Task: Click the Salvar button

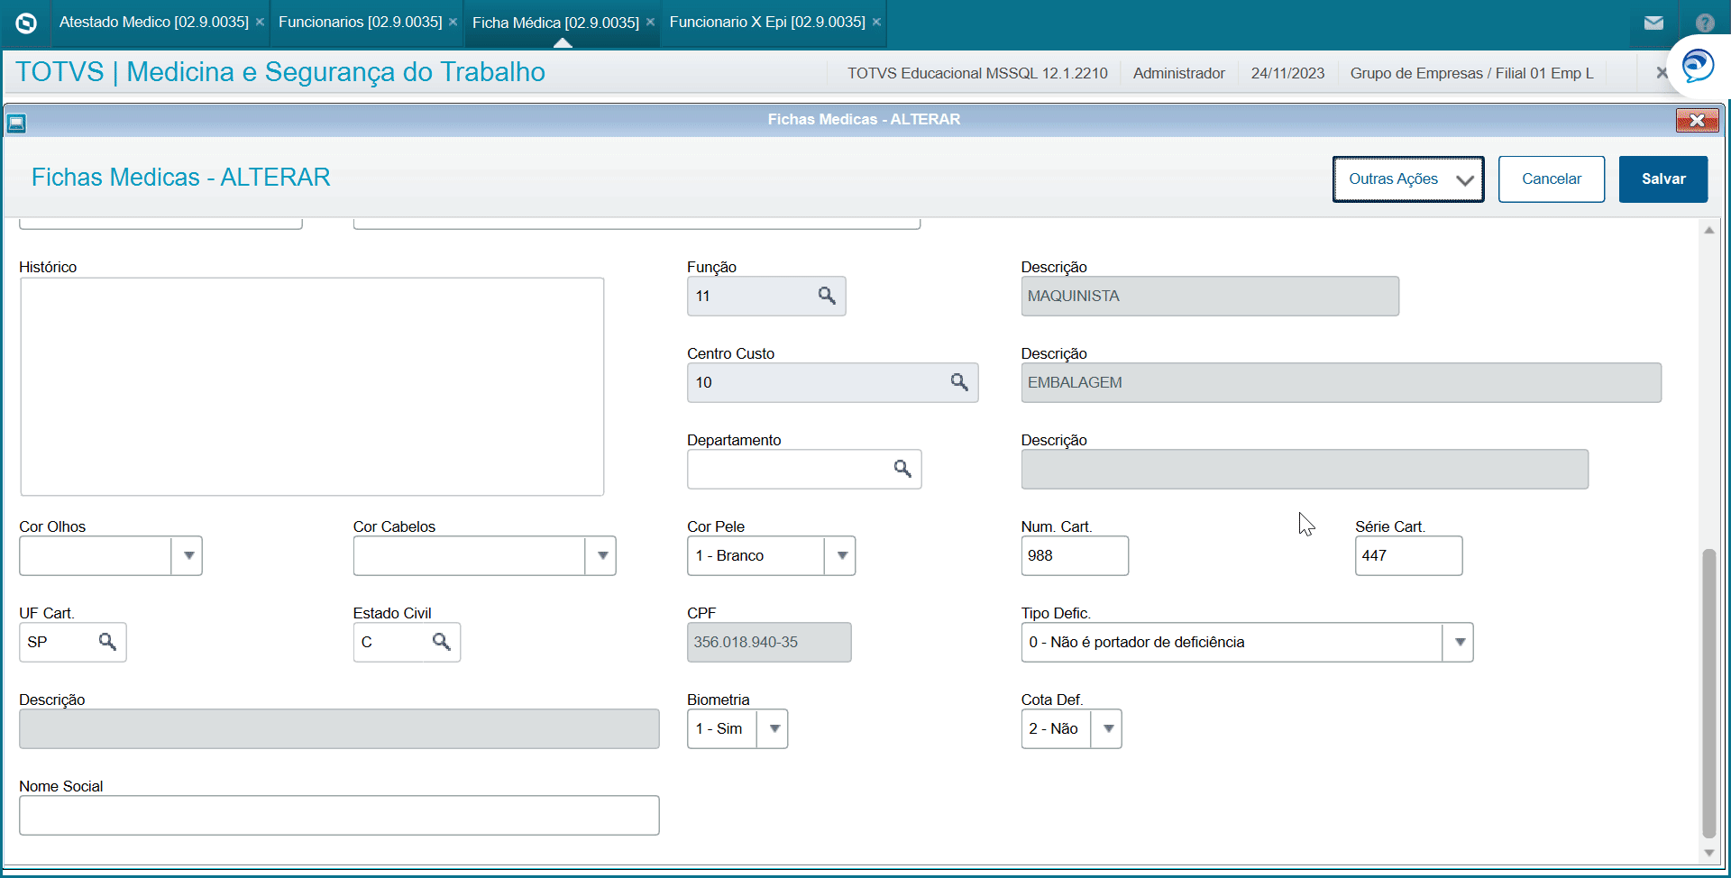Action: pyautogui.click(x=1663, y=178)
